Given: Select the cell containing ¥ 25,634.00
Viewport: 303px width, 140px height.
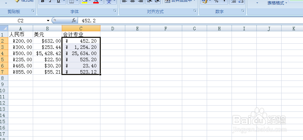Looking at the screenshot, I should pos(81,53).
